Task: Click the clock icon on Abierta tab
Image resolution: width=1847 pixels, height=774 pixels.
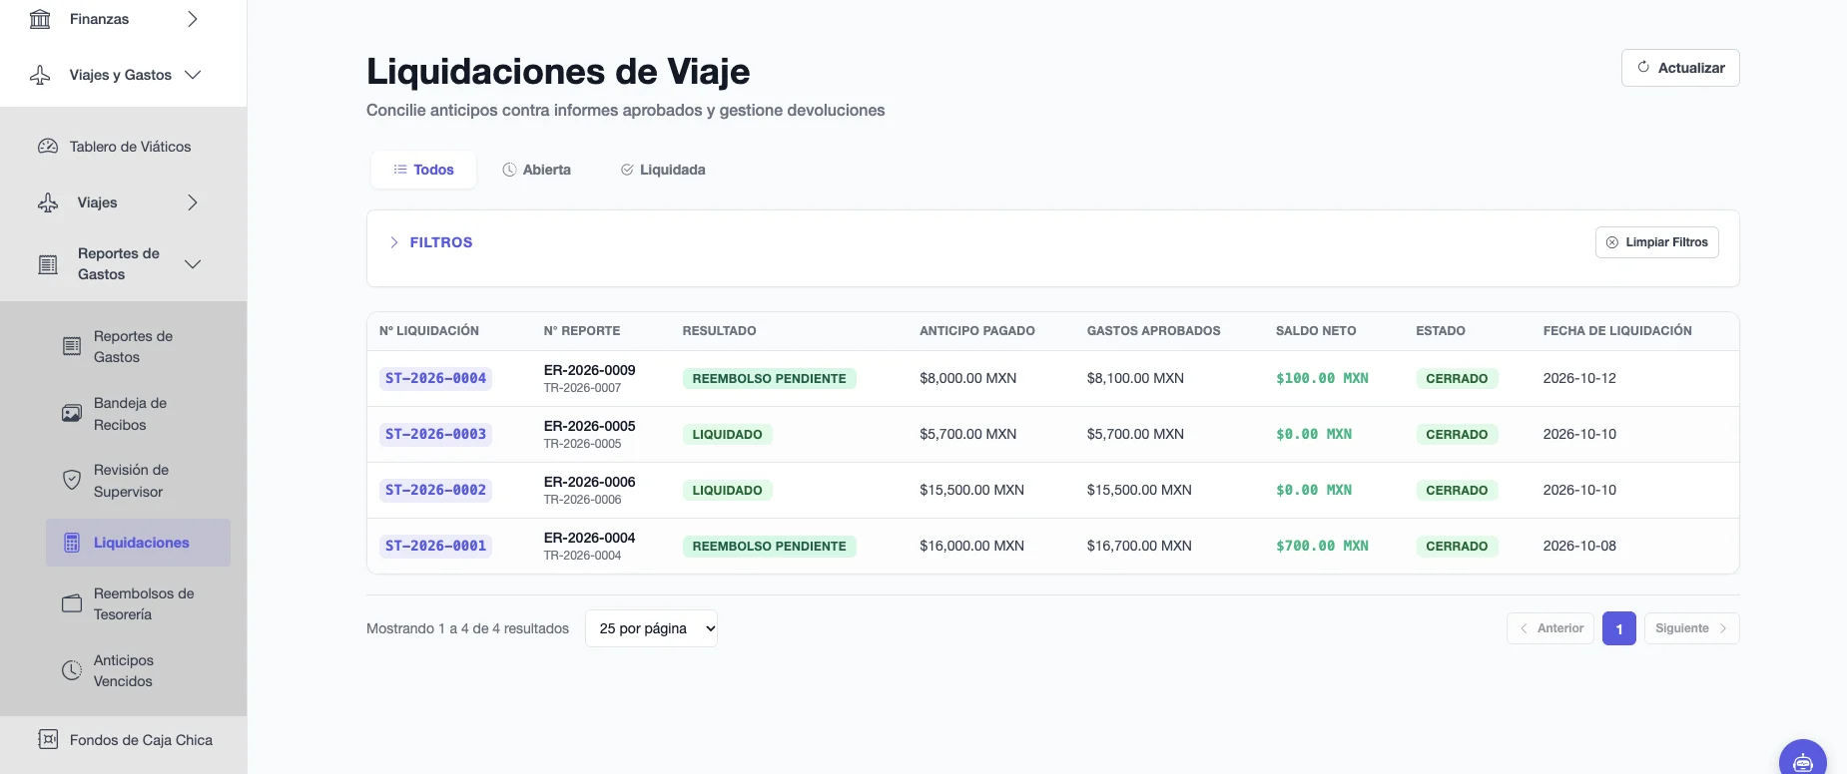Action: pyautogui.click(x=509, y=170)
